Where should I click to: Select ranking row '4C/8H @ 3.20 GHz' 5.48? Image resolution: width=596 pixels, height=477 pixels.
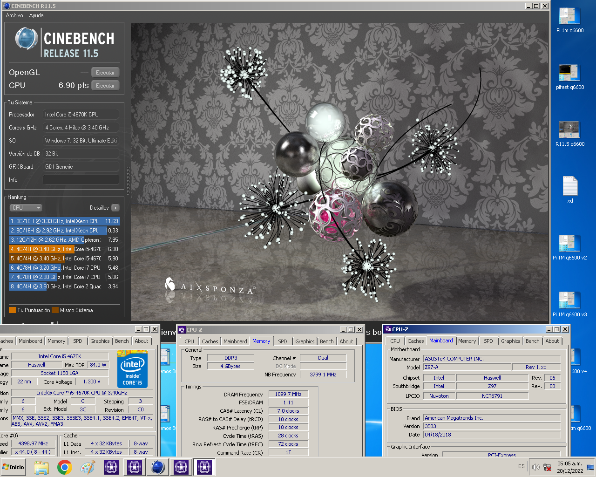click(x=64, y=268)
